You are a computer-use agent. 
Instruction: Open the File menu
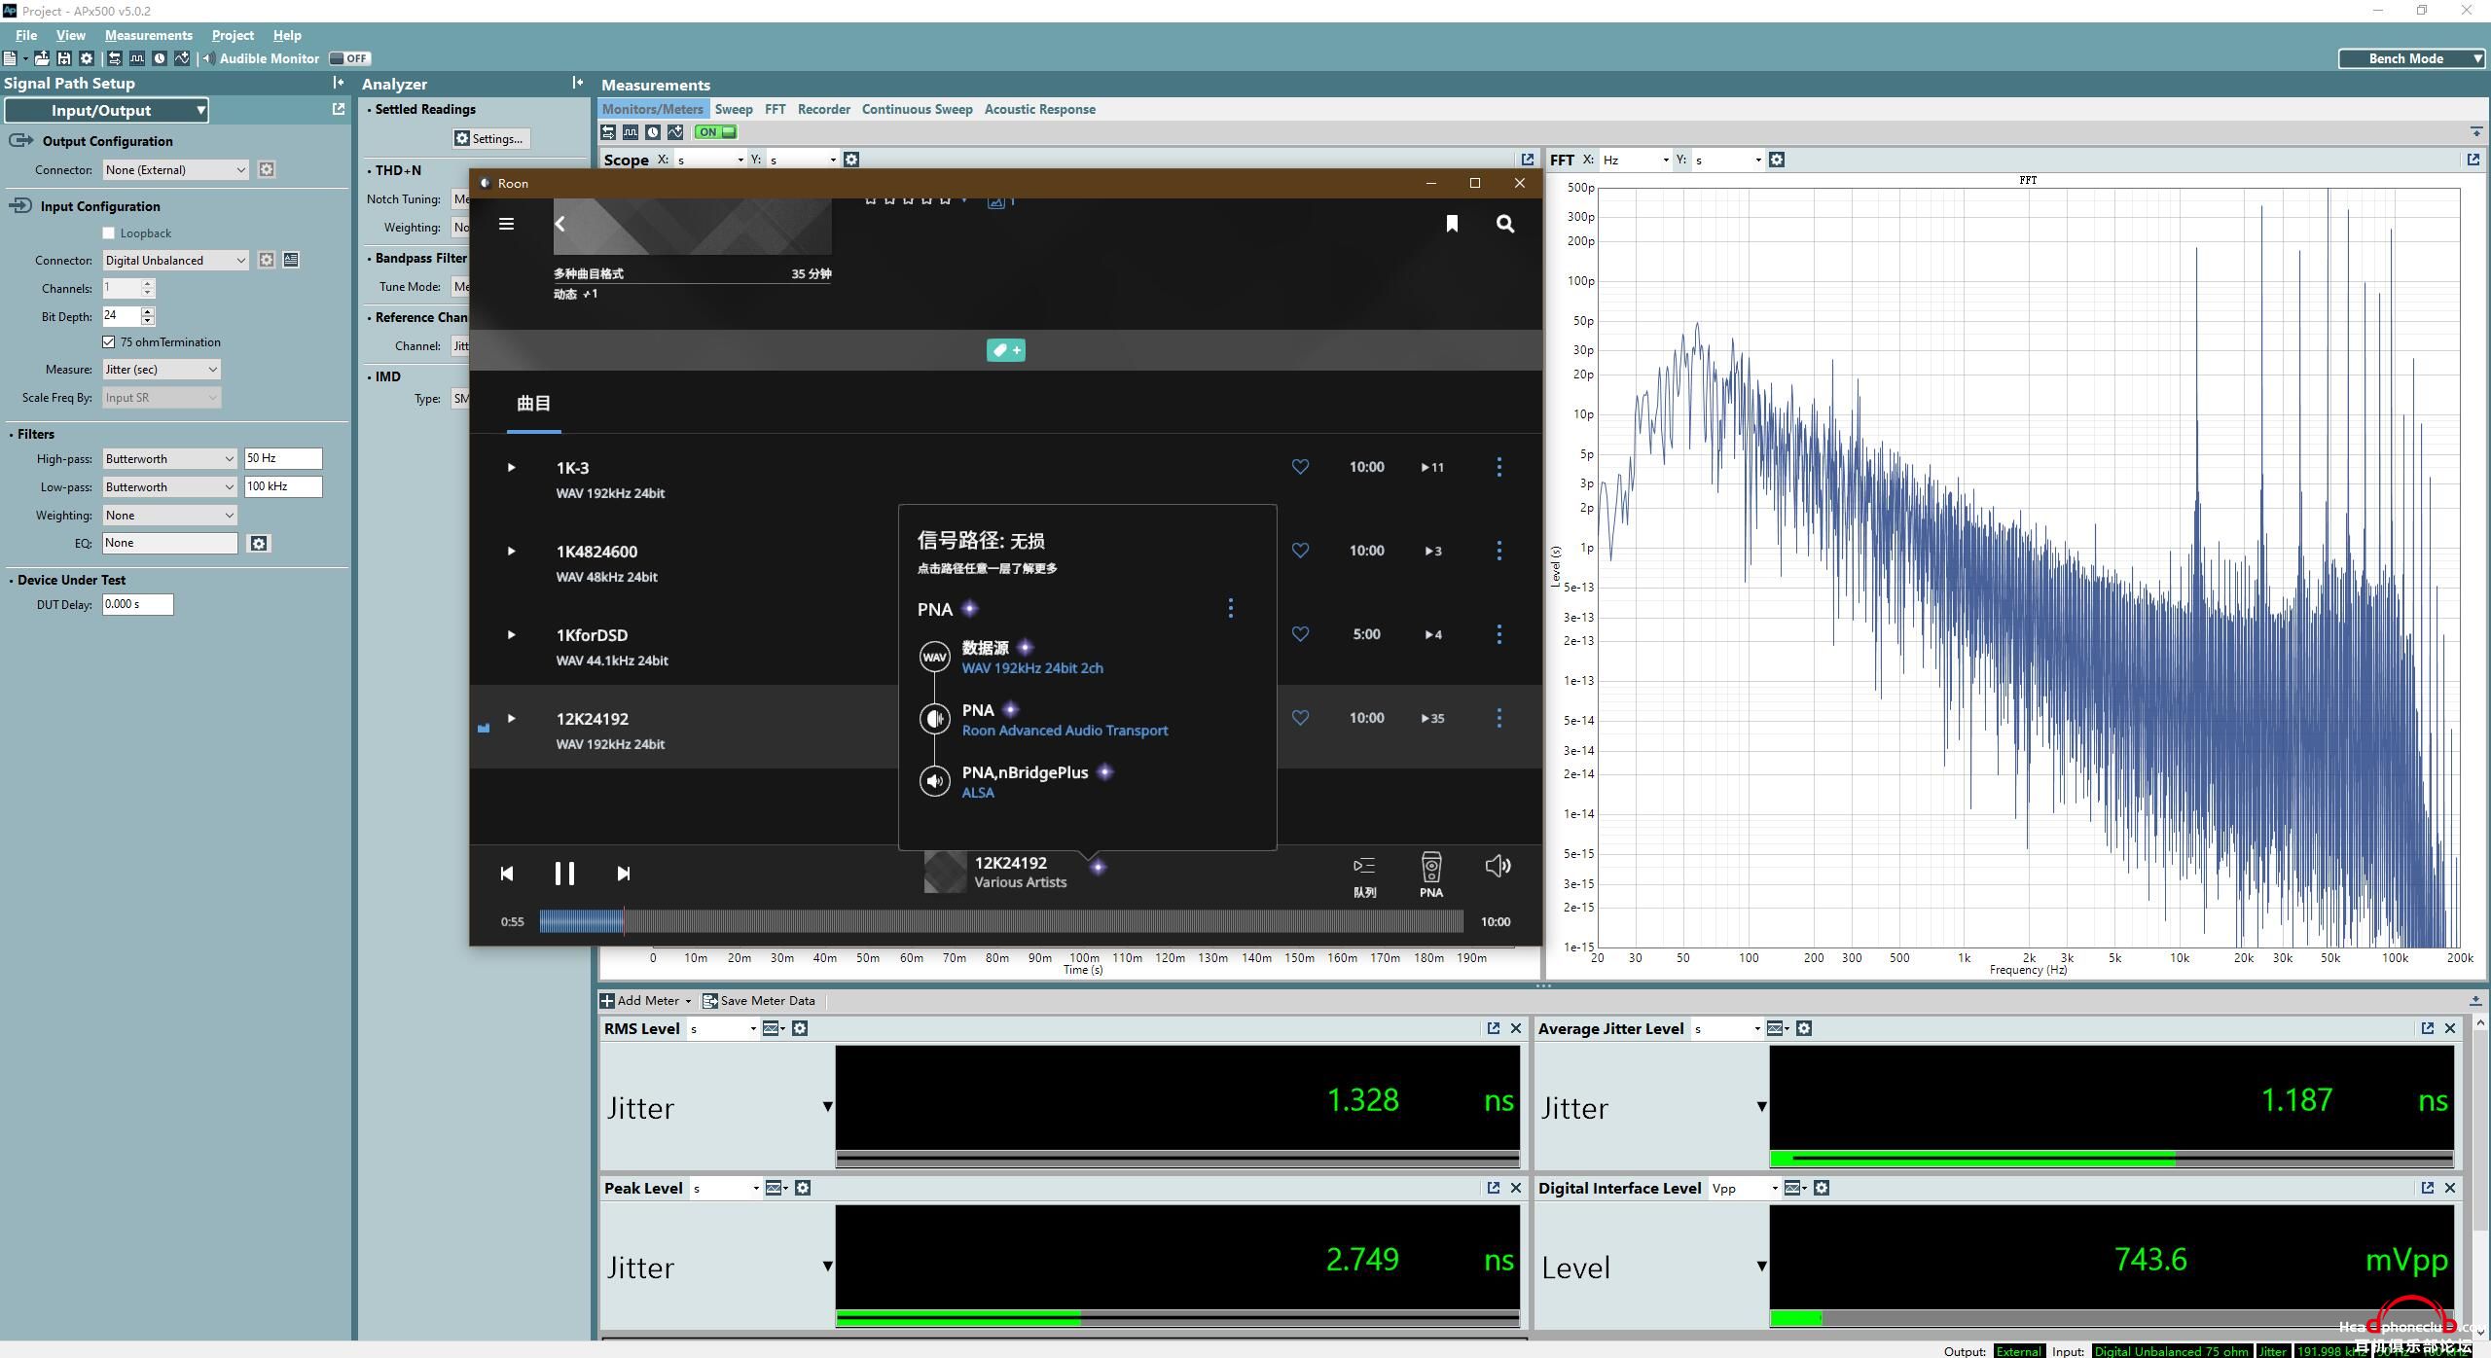coord(26,35)
